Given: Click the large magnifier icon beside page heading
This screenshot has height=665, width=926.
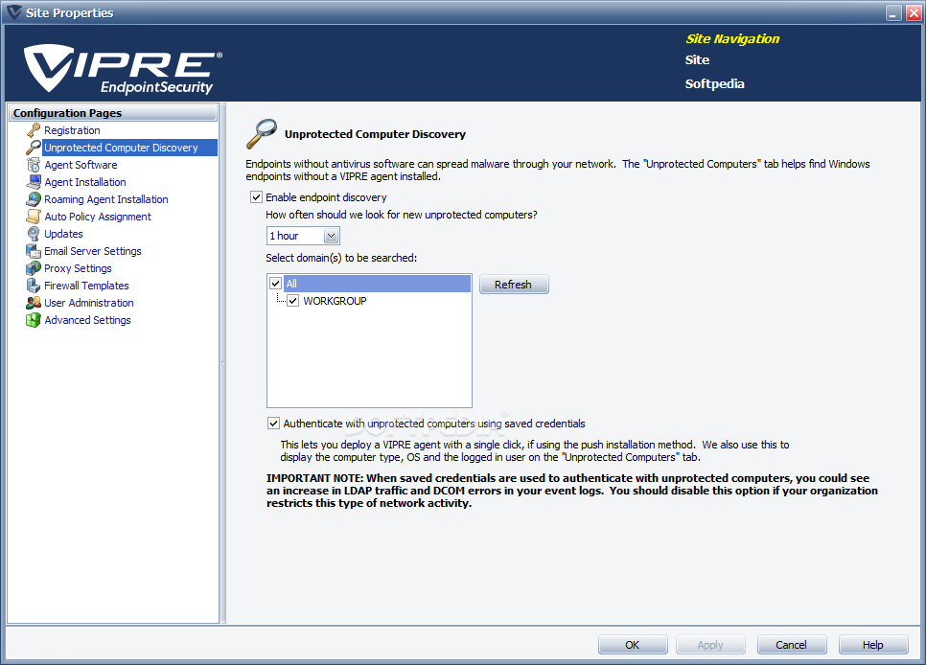Looking at the screenshot, I should pos(262,134).
